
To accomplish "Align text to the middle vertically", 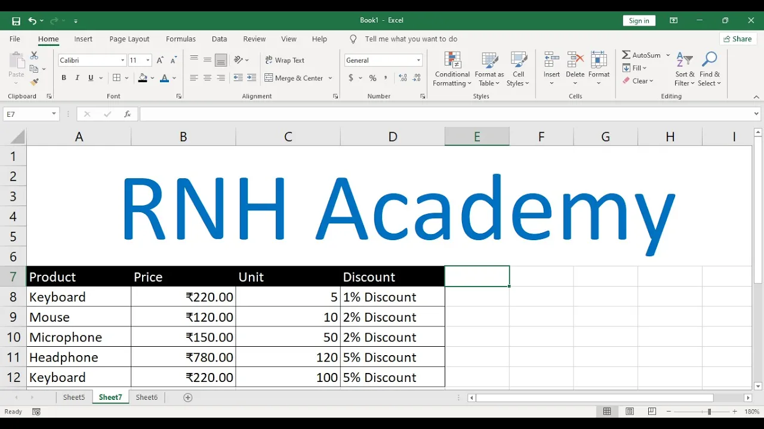I will pos(207,60).
